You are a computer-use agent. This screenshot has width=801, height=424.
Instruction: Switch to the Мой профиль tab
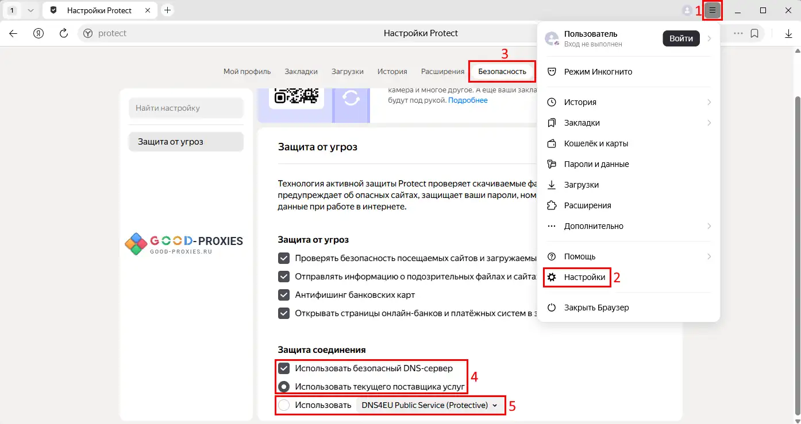(x=247, y=72)
